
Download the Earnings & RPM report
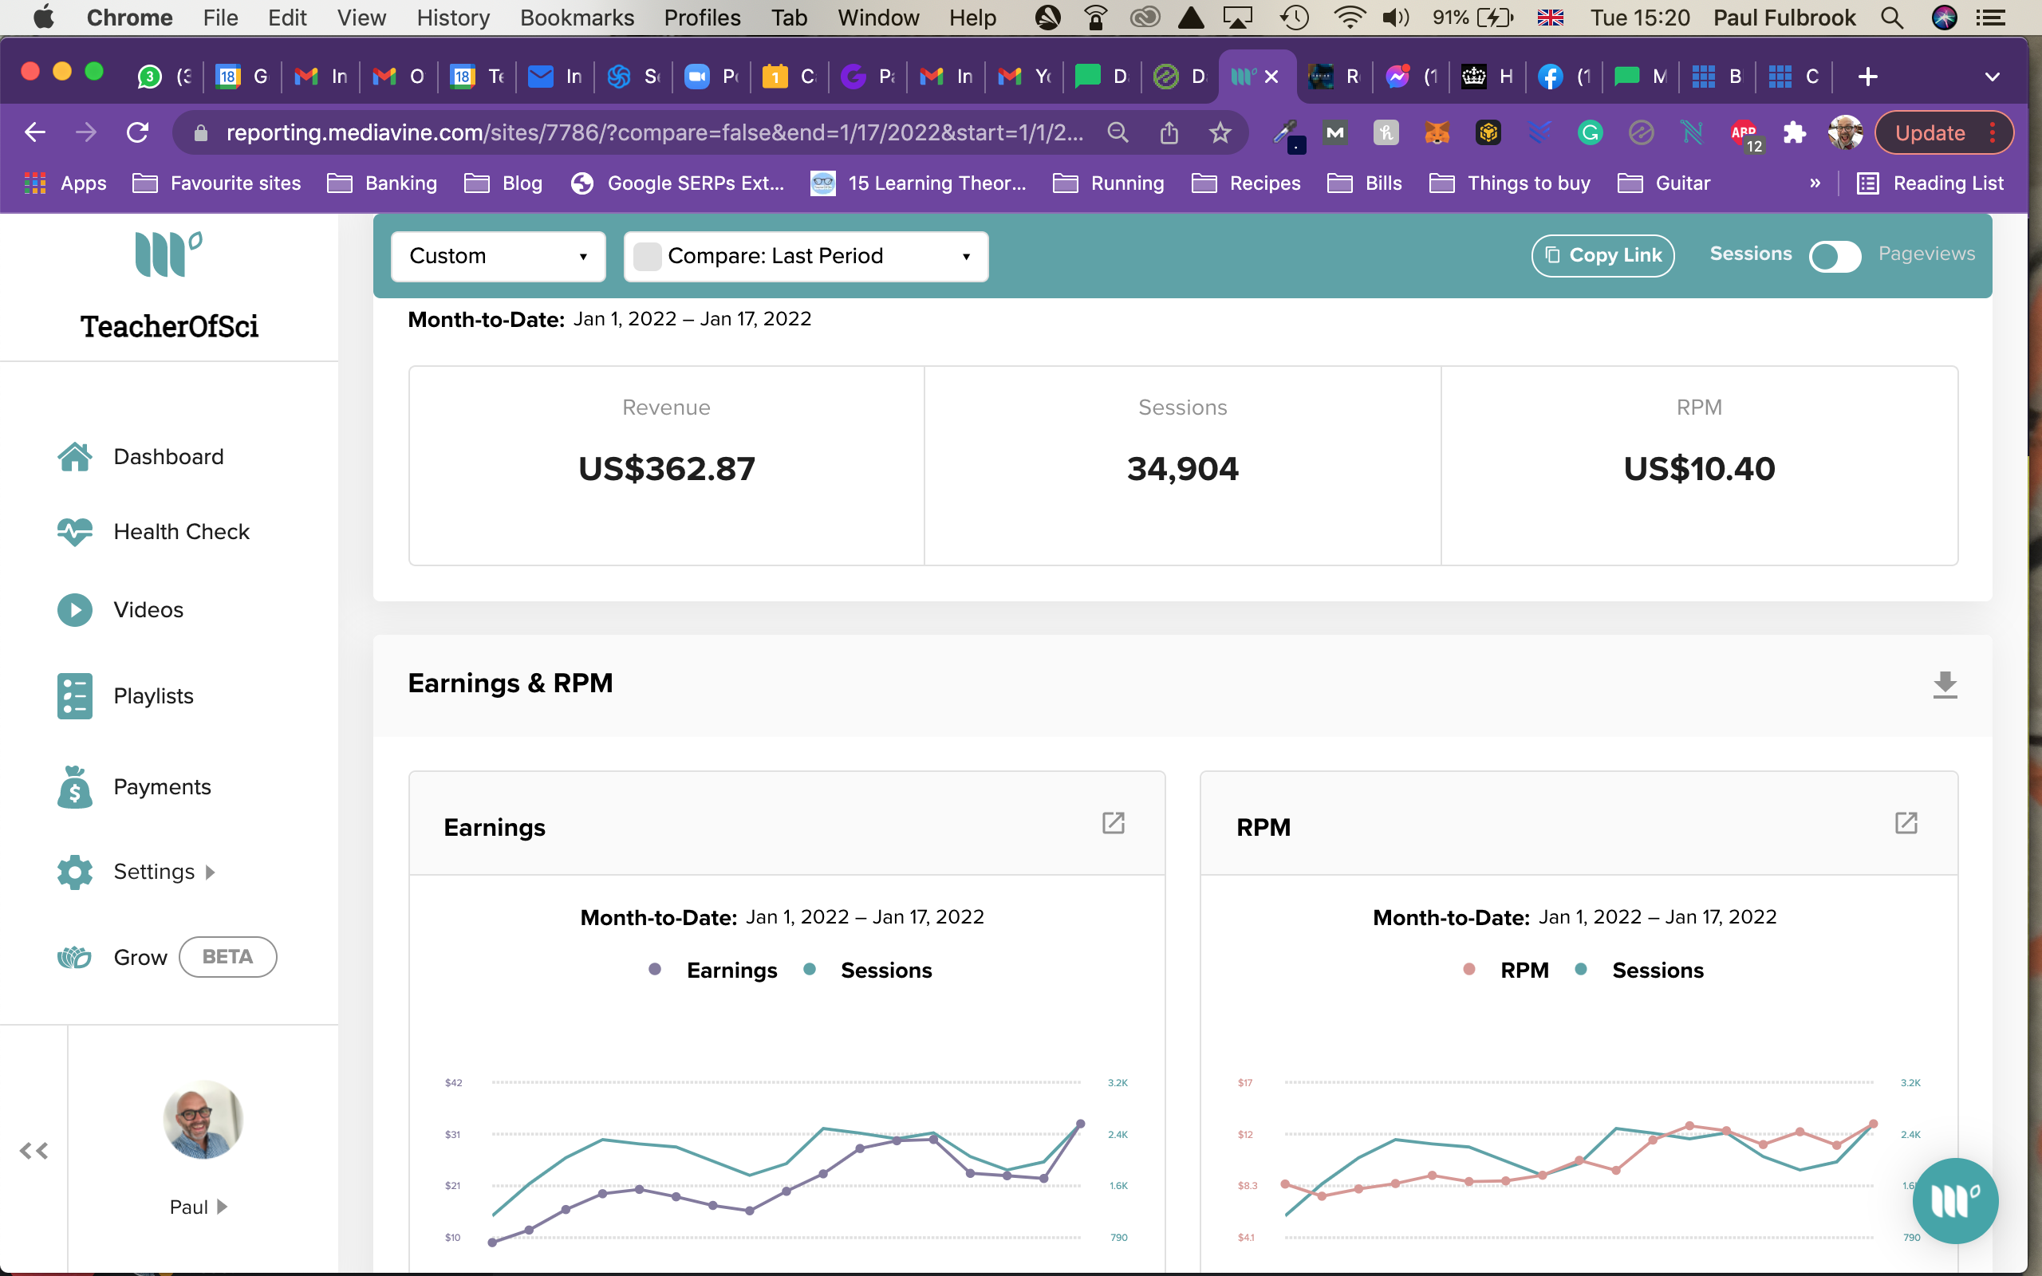pyautogui.click(x=1944, y=684)
